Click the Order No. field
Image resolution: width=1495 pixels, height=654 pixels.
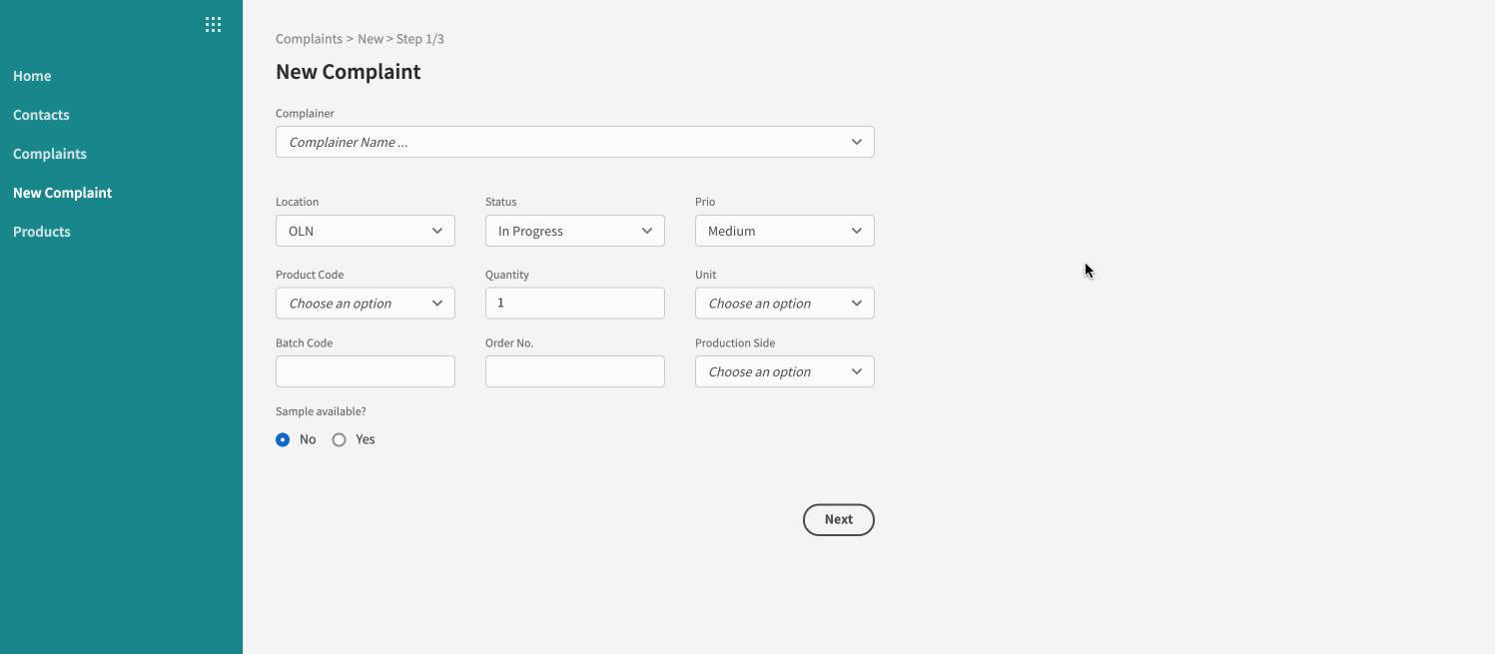[x=574, y=371]
